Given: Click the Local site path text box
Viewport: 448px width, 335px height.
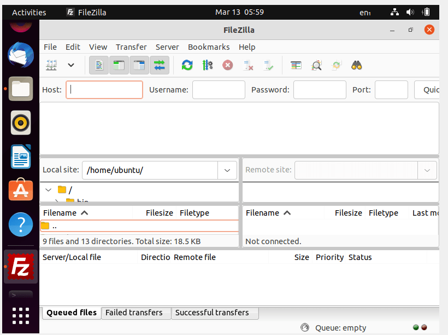Looking at the screenshot, I should pyautogui.click(x=150, y=170).
